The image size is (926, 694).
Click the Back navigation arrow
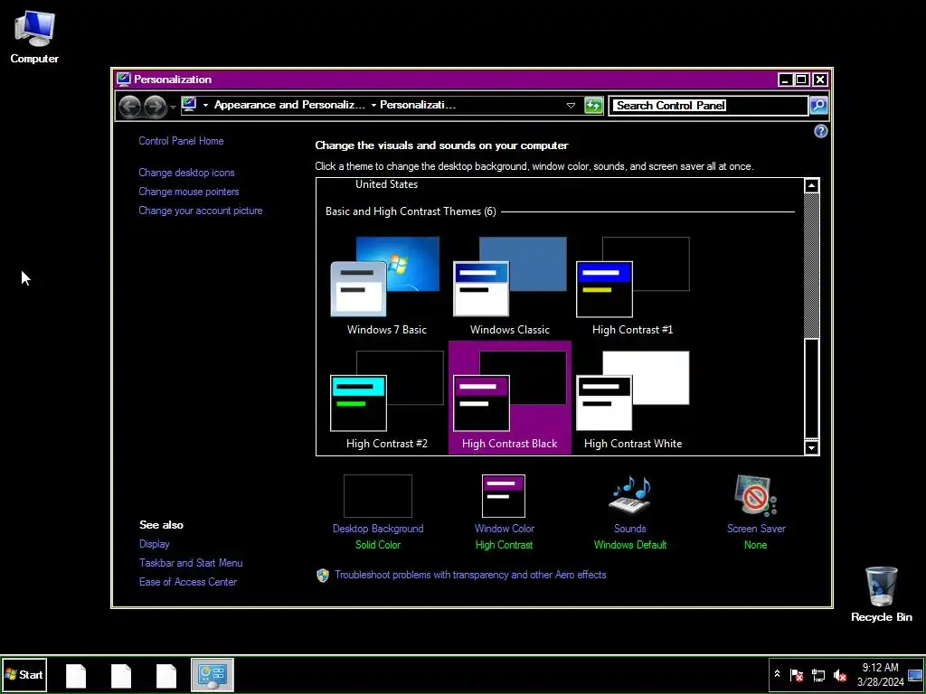(x=130, y=107)
